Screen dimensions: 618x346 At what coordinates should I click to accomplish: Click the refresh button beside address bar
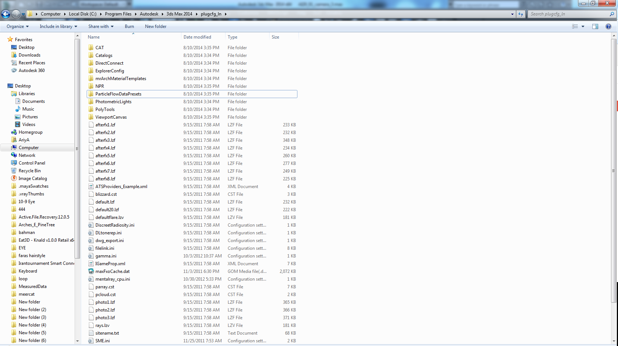pyautogui.click(x=521, y=14)
